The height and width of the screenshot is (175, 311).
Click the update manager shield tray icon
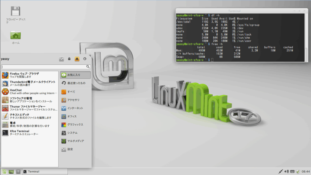(x=298, y=171)
